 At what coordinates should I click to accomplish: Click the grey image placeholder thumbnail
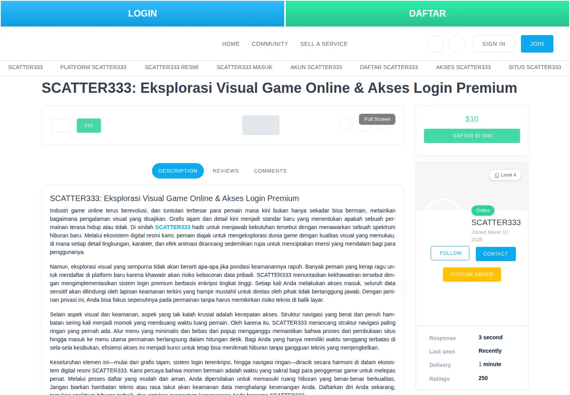point(261,125)
